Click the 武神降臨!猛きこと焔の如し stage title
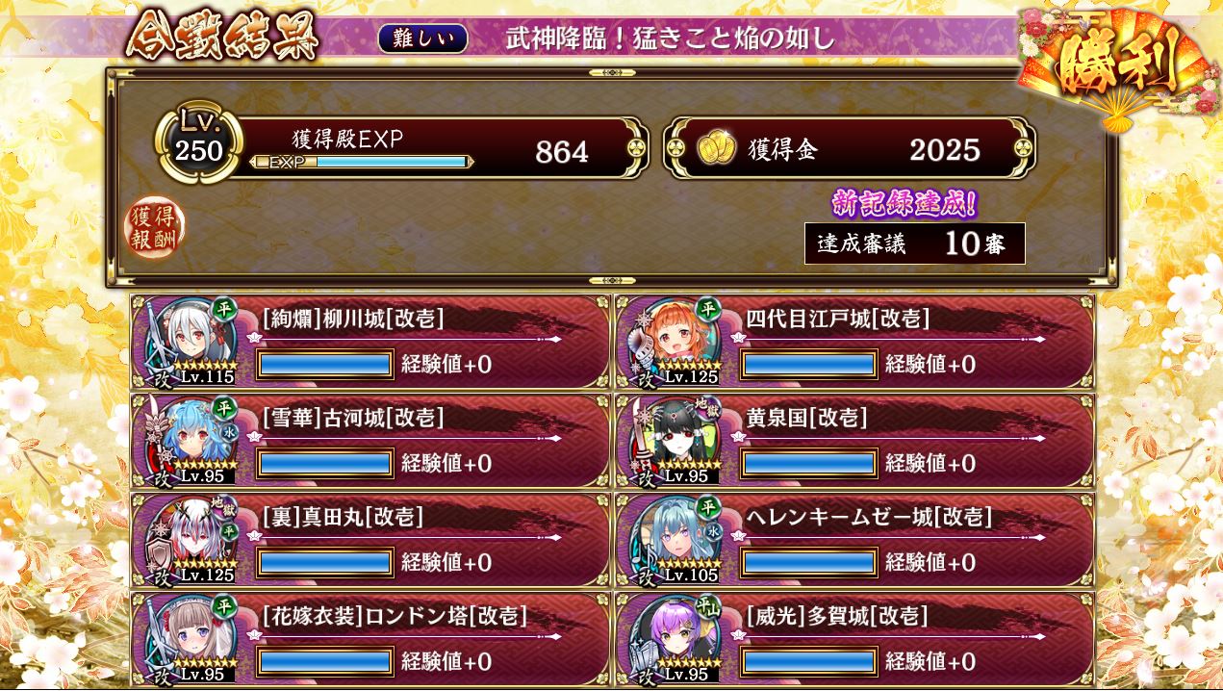 click(x=671, y=38)
